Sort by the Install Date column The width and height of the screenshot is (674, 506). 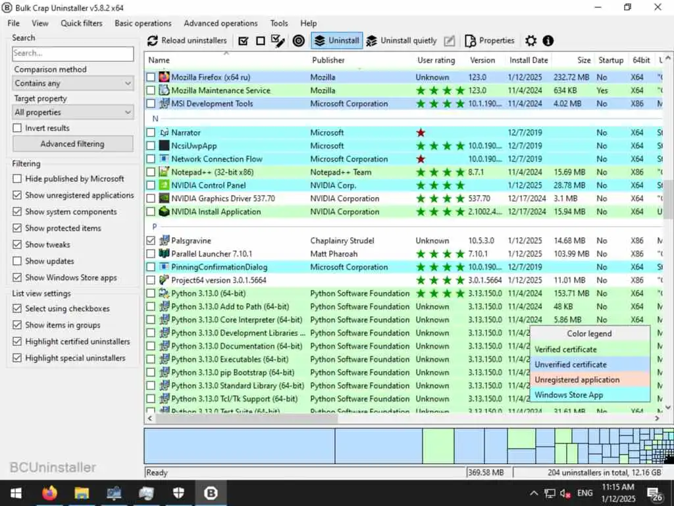pos(529,60)
